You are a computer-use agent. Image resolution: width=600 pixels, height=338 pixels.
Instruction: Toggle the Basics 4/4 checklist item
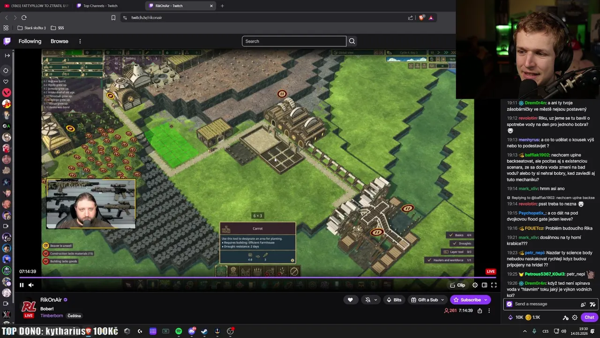click(x=460, y=235)
